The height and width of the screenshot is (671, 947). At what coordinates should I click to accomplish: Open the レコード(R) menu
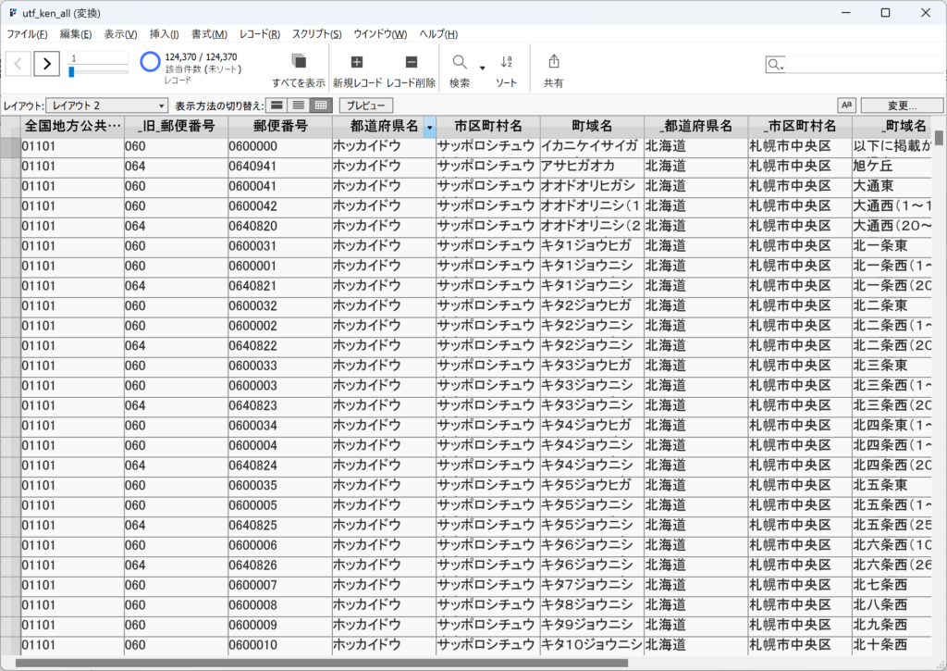259,34
